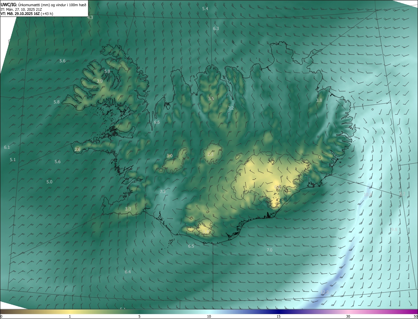
Task: Click the 3.3 value label on the map
Action: 128,209
